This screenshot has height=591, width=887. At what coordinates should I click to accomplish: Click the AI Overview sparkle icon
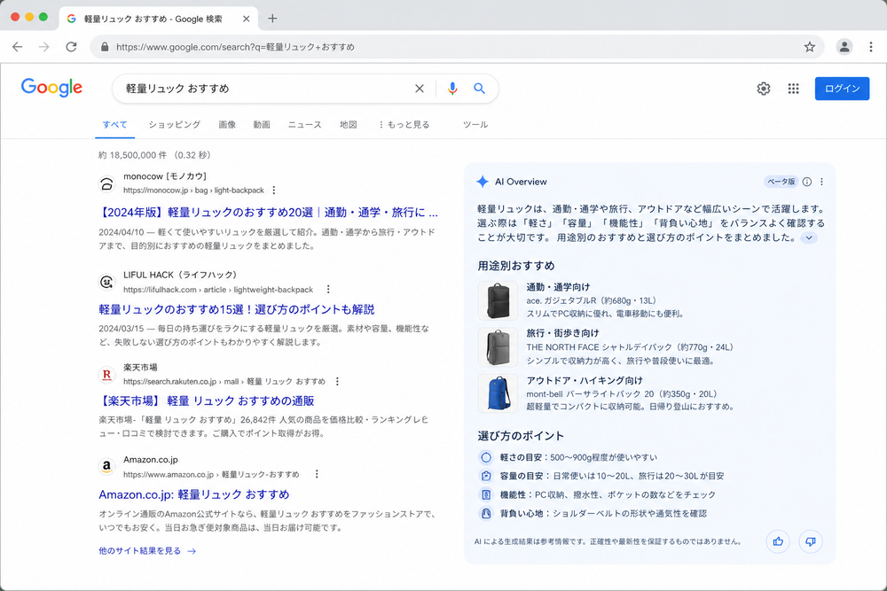tap(483, 182)
